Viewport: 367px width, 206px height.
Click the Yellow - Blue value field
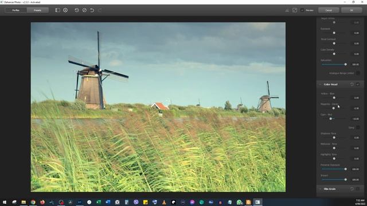356,98
